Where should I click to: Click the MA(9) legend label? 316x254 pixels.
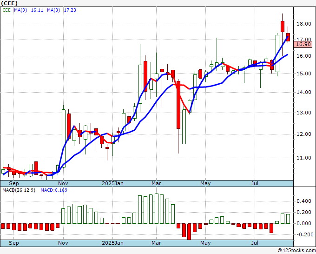point(20,10)
